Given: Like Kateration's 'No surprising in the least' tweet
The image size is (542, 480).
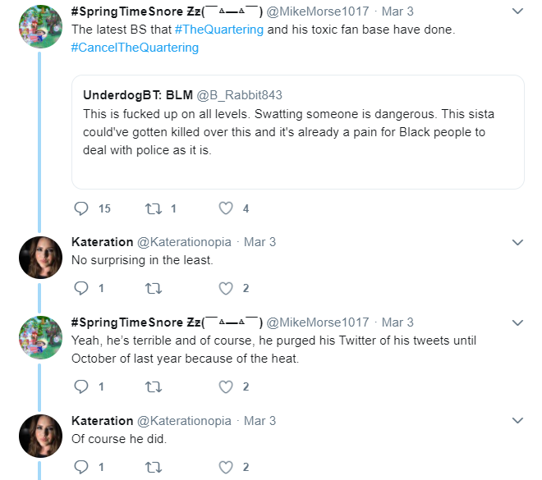Looking at the screenshot, I should click(226, 288).
